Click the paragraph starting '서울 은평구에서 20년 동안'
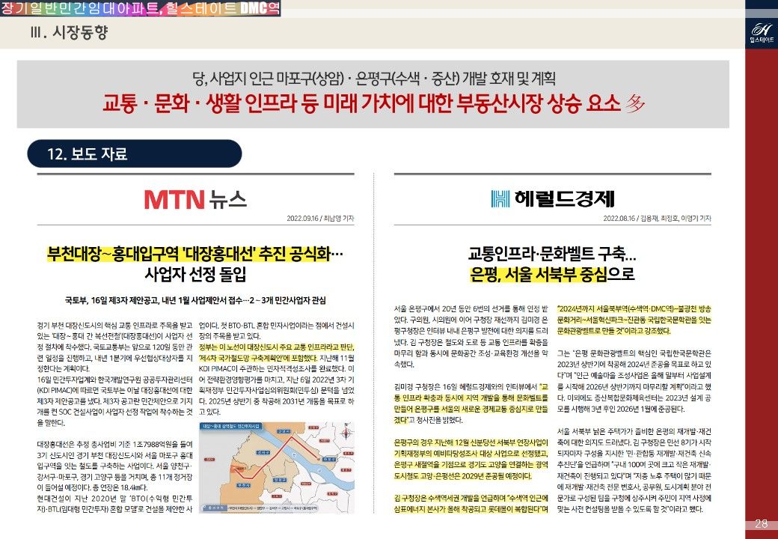Screen dimensions: 778x539 (x=471, y=337)
